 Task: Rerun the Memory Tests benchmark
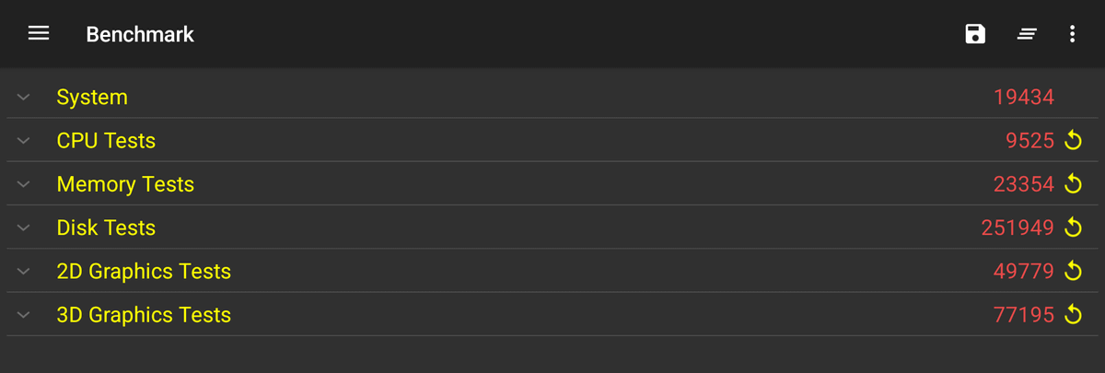click(1073, 184)
